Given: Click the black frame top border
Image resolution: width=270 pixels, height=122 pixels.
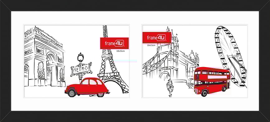Looking at the screenshot, I should [x=135, y=5].
